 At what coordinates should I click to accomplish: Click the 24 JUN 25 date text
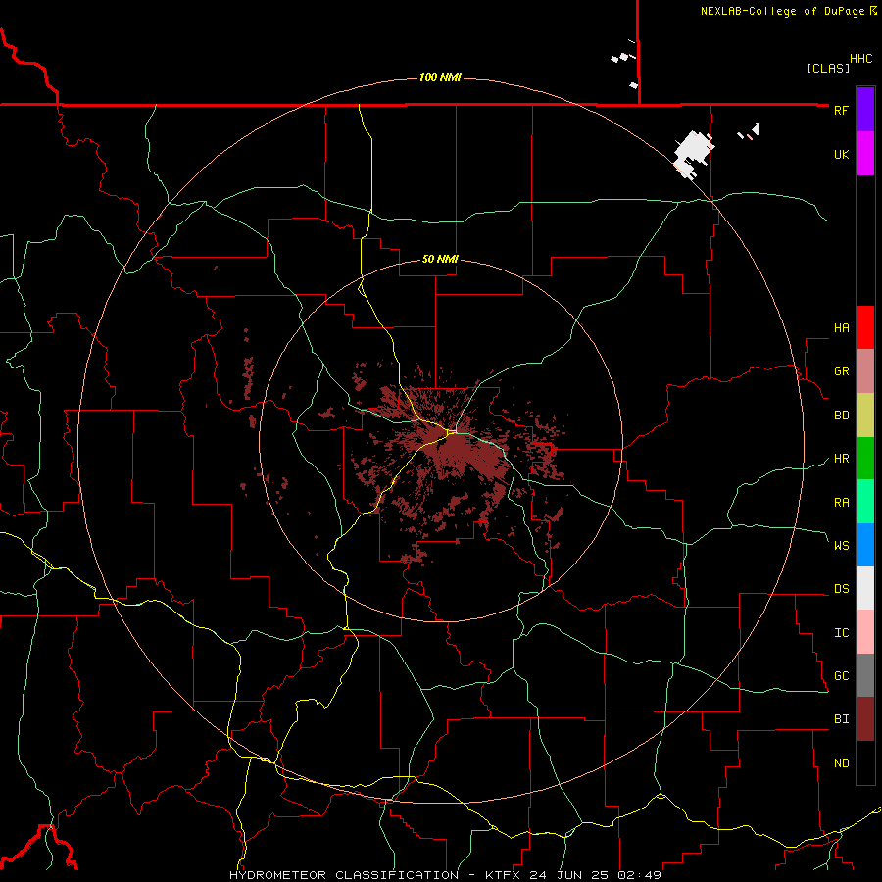[569, 875]
